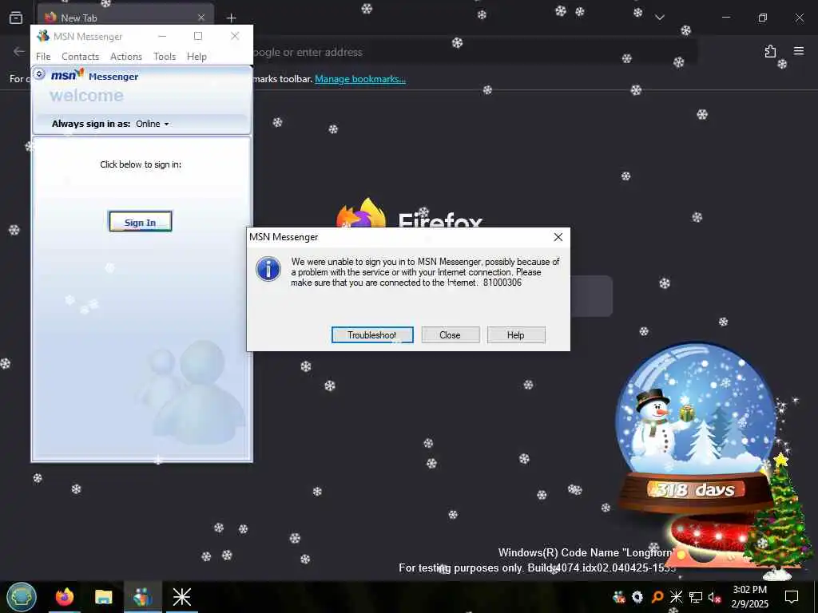Screen dimensions: 818x613
Task: Dismiss the error dialog with its X icon
Action: pos(558,236)
